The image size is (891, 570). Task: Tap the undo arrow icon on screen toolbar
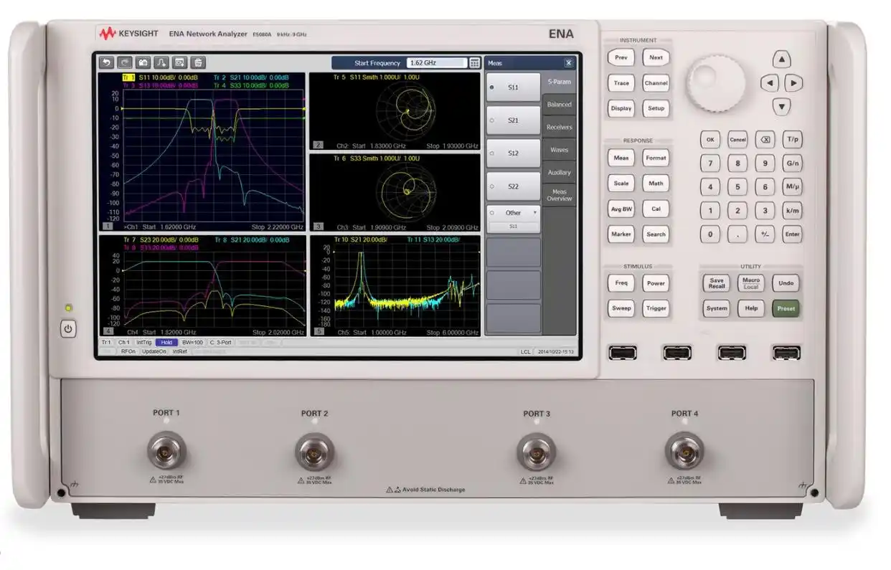[107, 63]
